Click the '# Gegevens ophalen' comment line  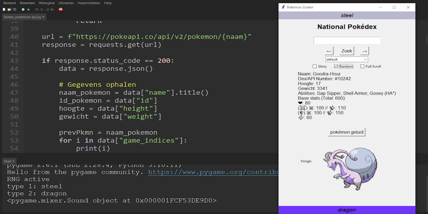(97, 84)
